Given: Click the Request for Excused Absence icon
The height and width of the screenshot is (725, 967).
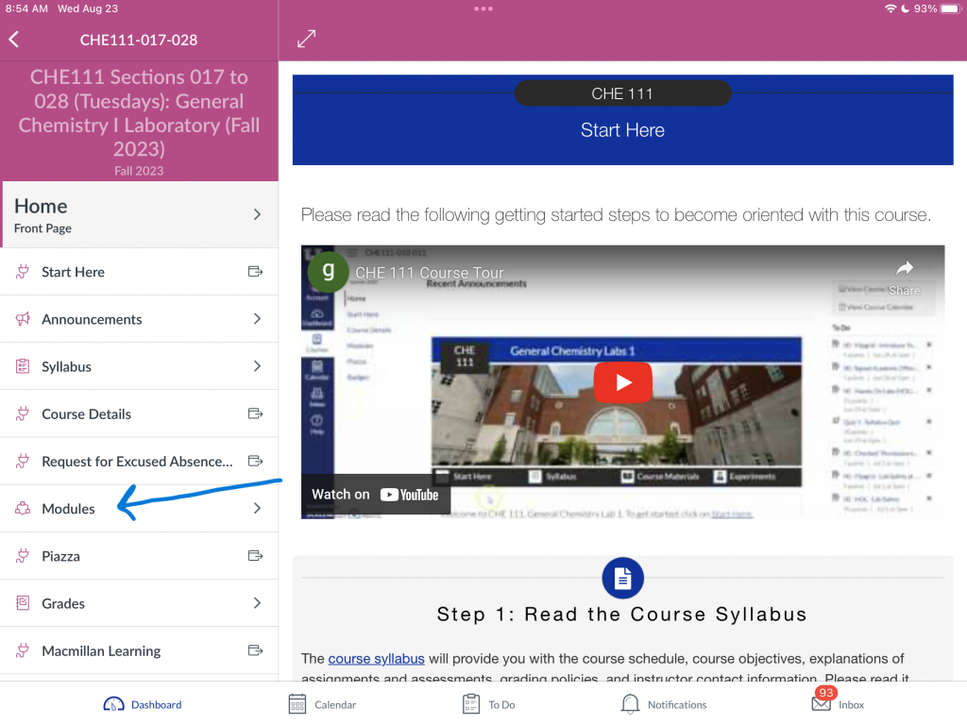Looking at the screenshot, I should (23, 461).
